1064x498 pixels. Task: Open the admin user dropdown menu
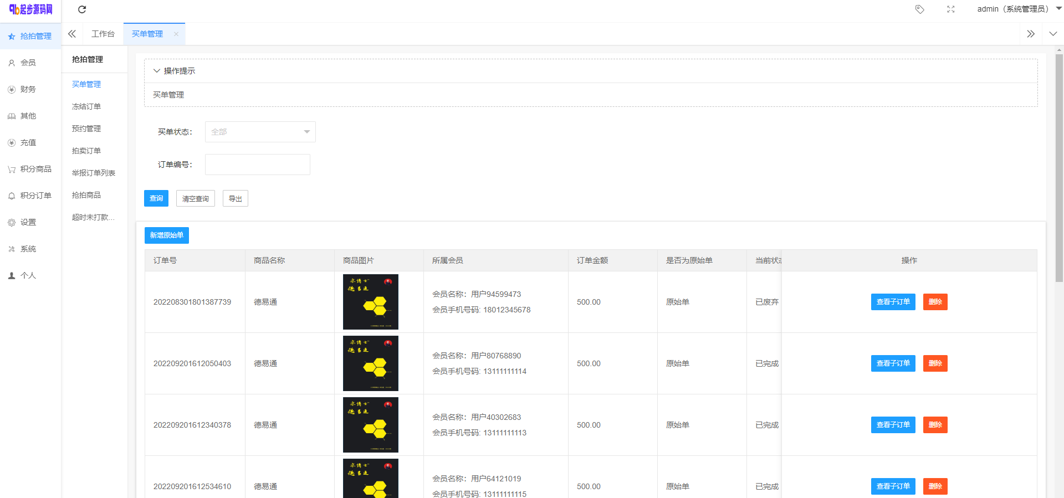click(1019, 9)
